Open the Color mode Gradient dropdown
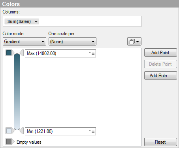Viewport: 179px width, 148px height. pos(24,42)
